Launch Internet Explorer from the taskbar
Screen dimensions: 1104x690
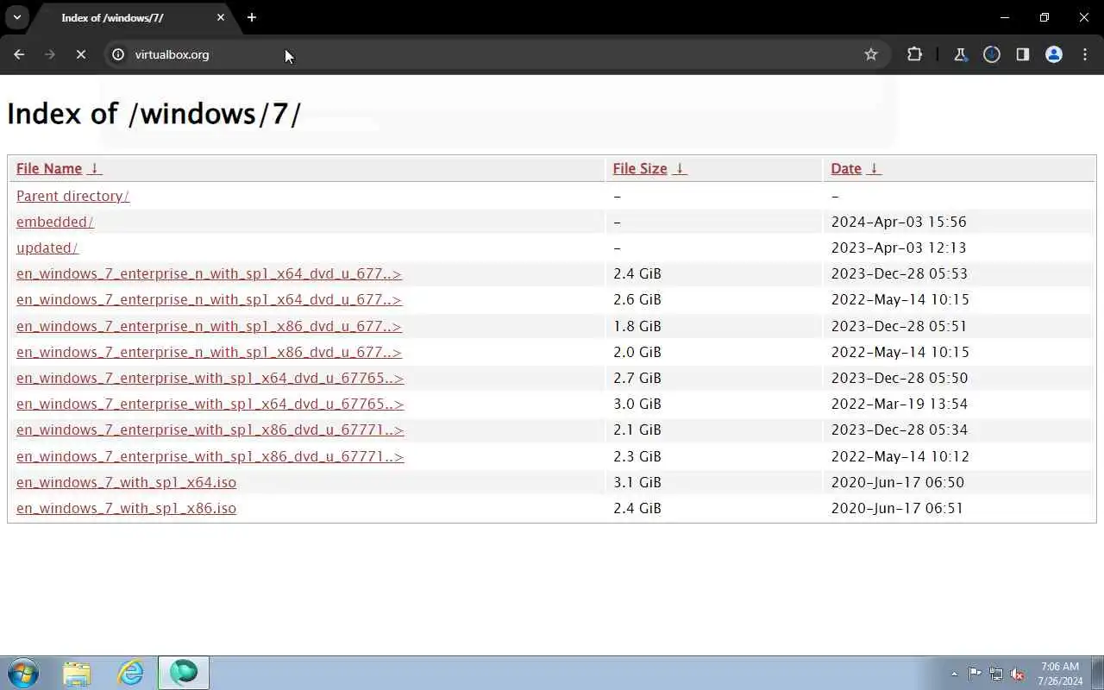pyautogui.click(x=130, y=673)
